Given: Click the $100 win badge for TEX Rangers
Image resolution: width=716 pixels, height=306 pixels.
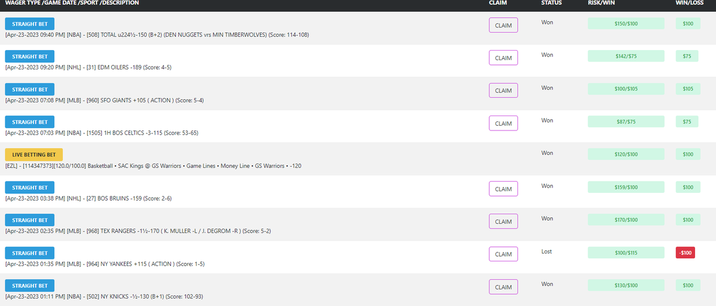Looking at the screenshot, I should [x=687, y=220].
